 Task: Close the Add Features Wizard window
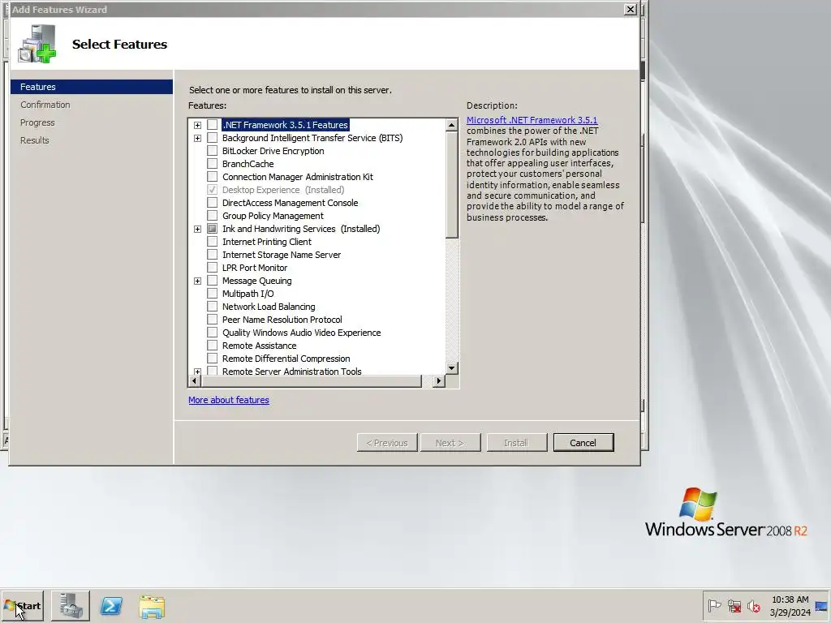(x=630, y=10)
